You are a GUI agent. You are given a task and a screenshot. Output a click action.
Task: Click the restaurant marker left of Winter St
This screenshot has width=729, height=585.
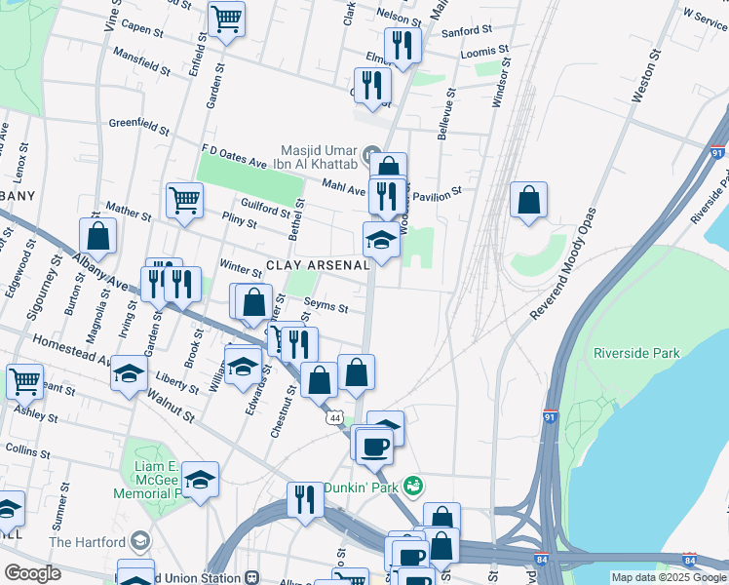coord(182,284)
